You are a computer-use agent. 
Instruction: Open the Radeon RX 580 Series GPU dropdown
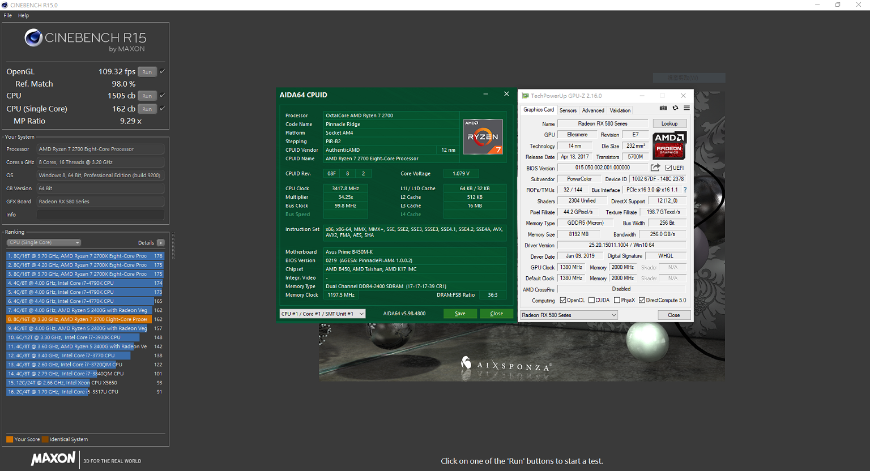[x=569, y=315]
